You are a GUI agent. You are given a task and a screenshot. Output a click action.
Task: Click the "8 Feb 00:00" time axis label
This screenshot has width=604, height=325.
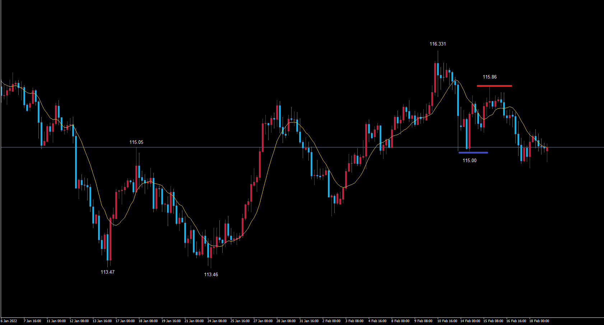400,321
